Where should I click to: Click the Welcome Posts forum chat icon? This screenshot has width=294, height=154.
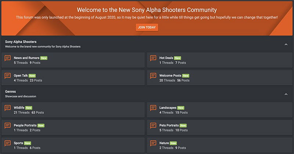click(153, 76)
